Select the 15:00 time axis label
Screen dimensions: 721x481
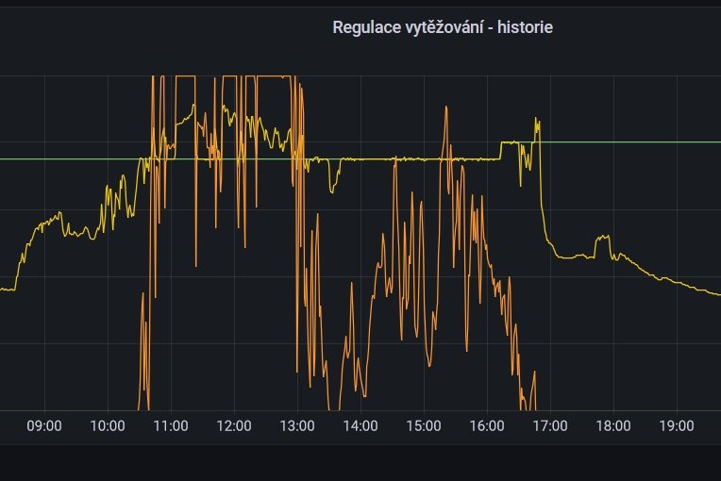pyautogui.click(x=424, y=426)
